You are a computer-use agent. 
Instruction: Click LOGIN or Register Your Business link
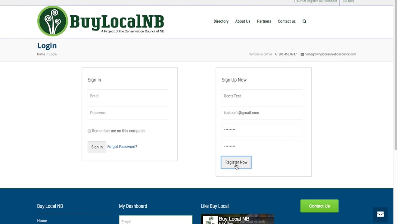pyautogui.click(x=316, y=2)
